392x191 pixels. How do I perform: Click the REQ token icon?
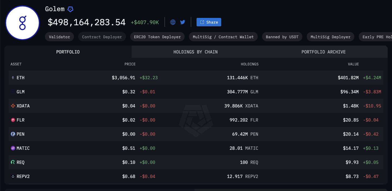point(13,163)
